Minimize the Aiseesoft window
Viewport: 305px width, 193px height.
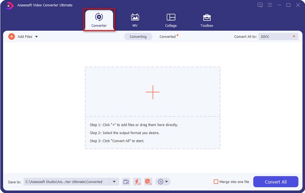[279, 5]
